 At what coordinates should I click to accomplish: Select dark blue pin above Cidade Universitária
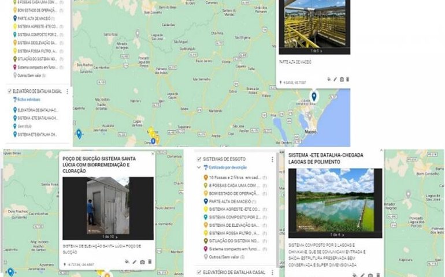(x=314, y=96)
